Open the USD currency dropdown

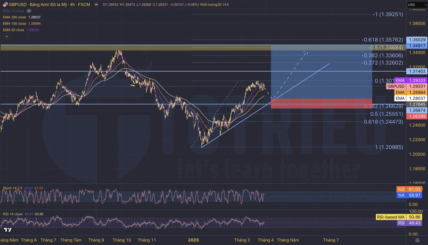tap(417, 4)
